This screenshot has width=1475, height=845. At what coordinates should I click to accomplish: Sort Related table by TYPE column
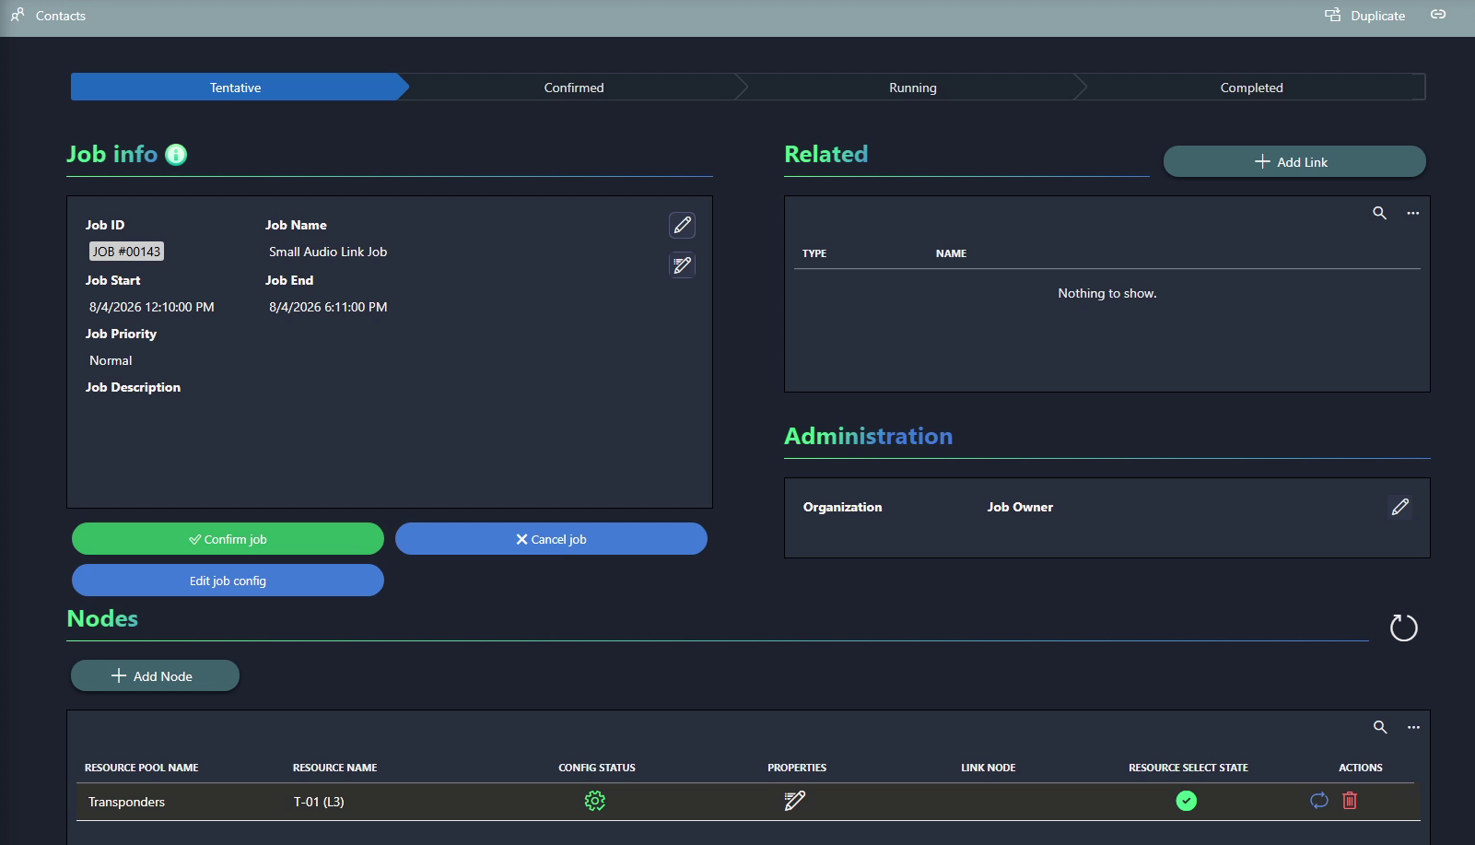click(x=814, y=253)
